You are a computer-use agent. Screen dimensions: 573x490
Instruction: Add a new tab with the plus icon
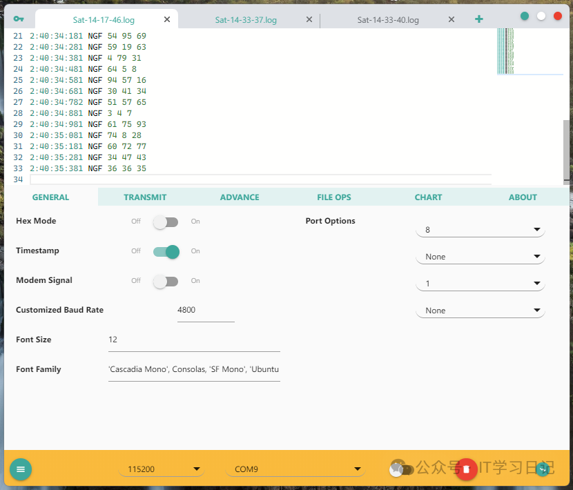click(x=478, y=19)
